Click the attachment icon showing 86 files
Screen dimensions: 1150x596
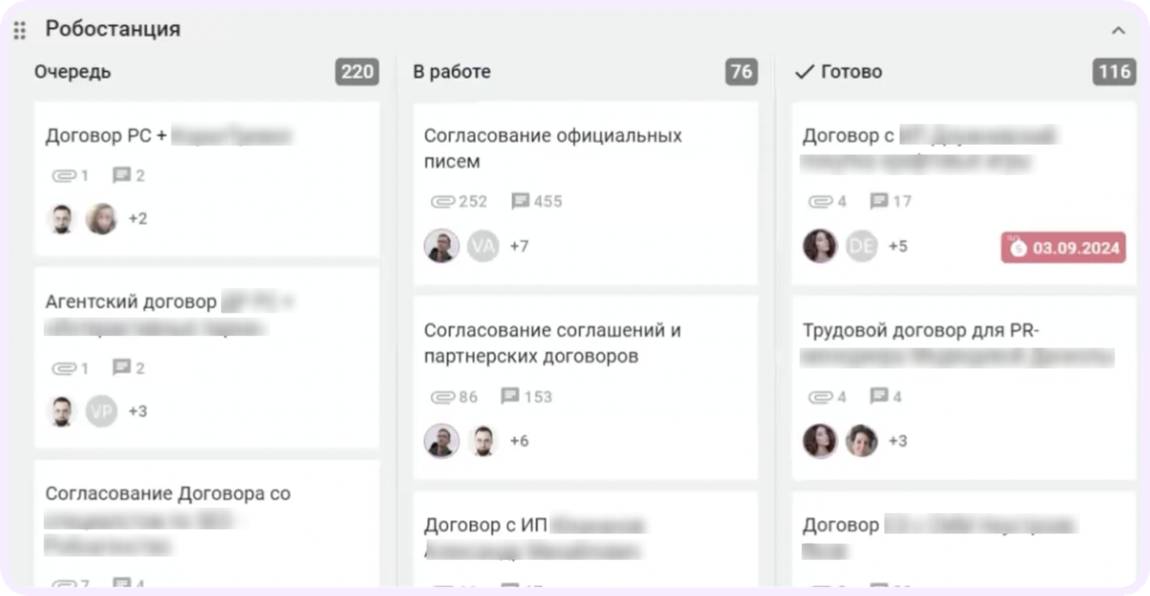443,397
